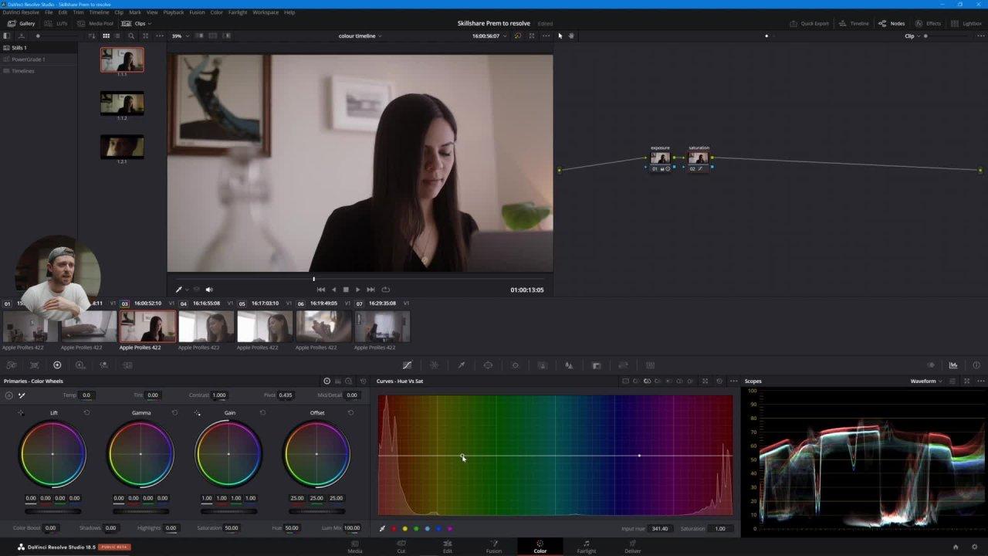The width and height of the screenshot is (988, 556).
Task: Select clip 05 thumbnail in the timeline
Action: [x=265, y=326]
